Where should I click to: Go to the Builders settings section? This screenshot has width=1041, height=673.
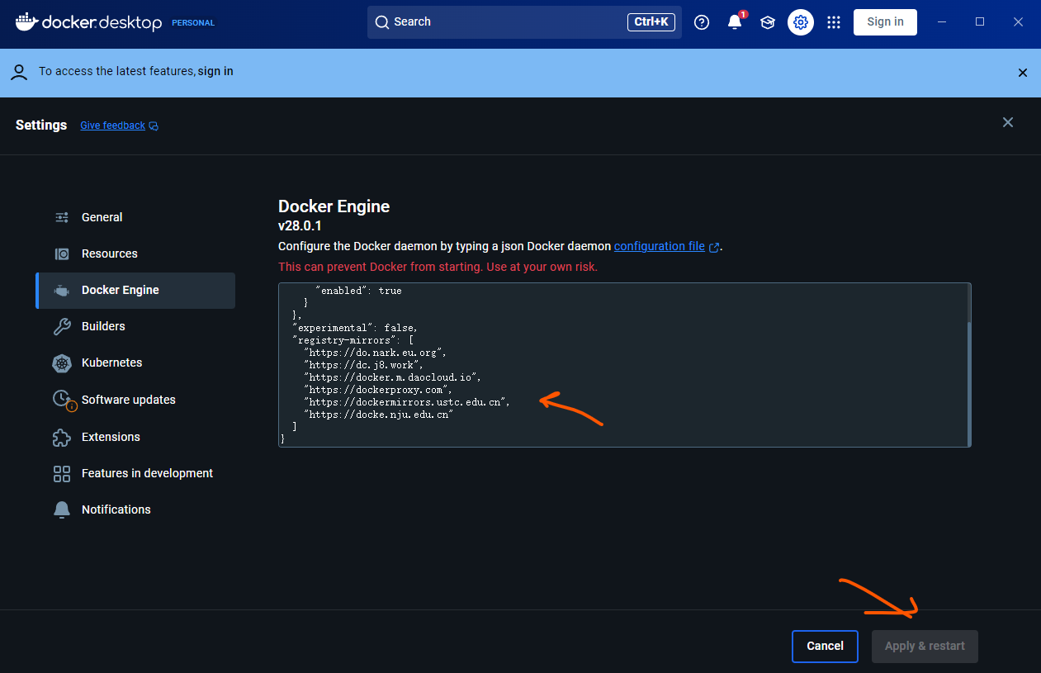135,326
